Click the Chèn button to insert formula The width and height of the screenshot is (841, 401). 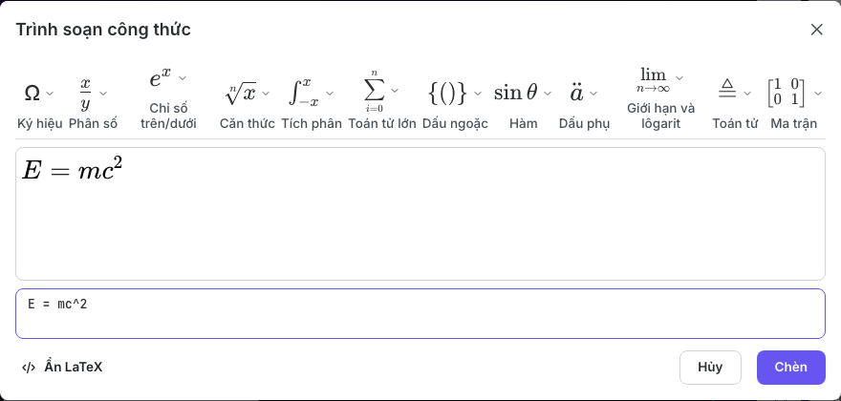pyautogui.click(x=791, y=368)
